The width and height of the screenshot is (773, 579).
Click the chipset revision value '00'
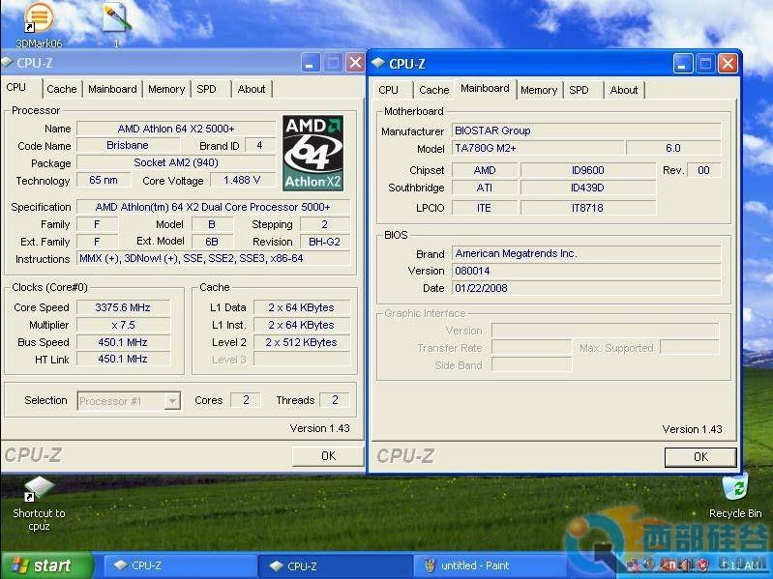click(x=704, y=170)
